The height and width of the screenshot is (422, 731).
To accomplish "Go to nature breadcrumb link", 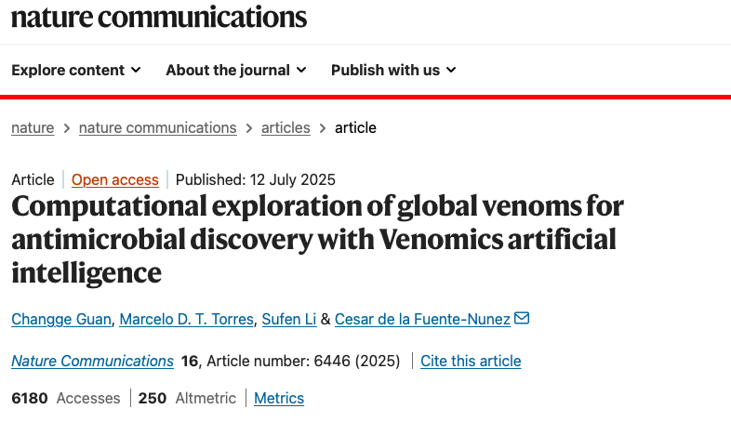I will 33,128.
